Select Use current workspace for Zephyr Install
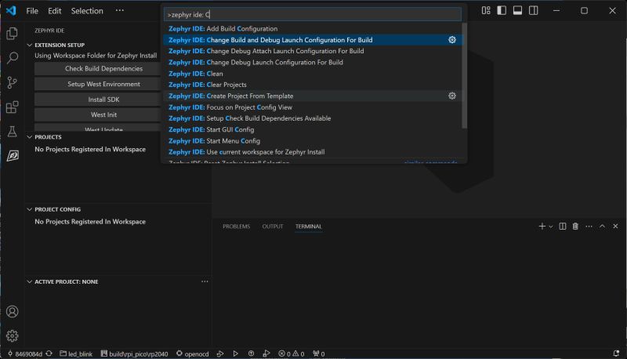627x359 pixels. coord(312,152)
